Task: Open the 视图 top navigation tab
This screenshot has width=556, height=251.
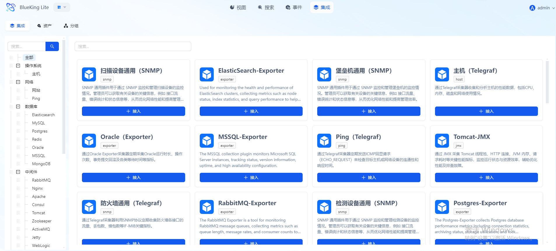Action: pos(238,7)
